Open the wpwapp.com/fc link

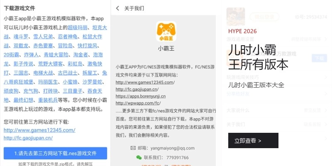[138, 103]
